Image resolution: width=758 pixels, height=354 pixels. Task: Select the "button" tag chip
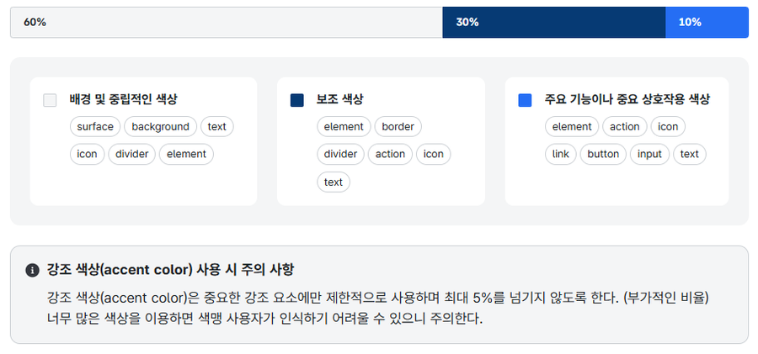pyautogui.click(x=603, y=154)
